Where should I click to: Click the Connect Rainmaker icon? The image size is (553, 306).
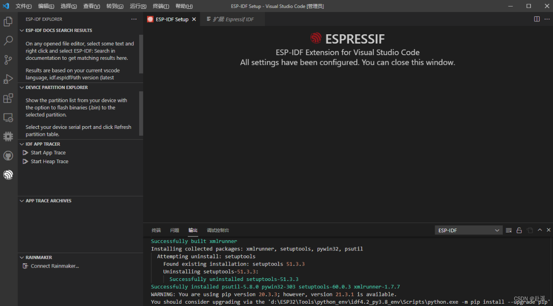point(26,266)
